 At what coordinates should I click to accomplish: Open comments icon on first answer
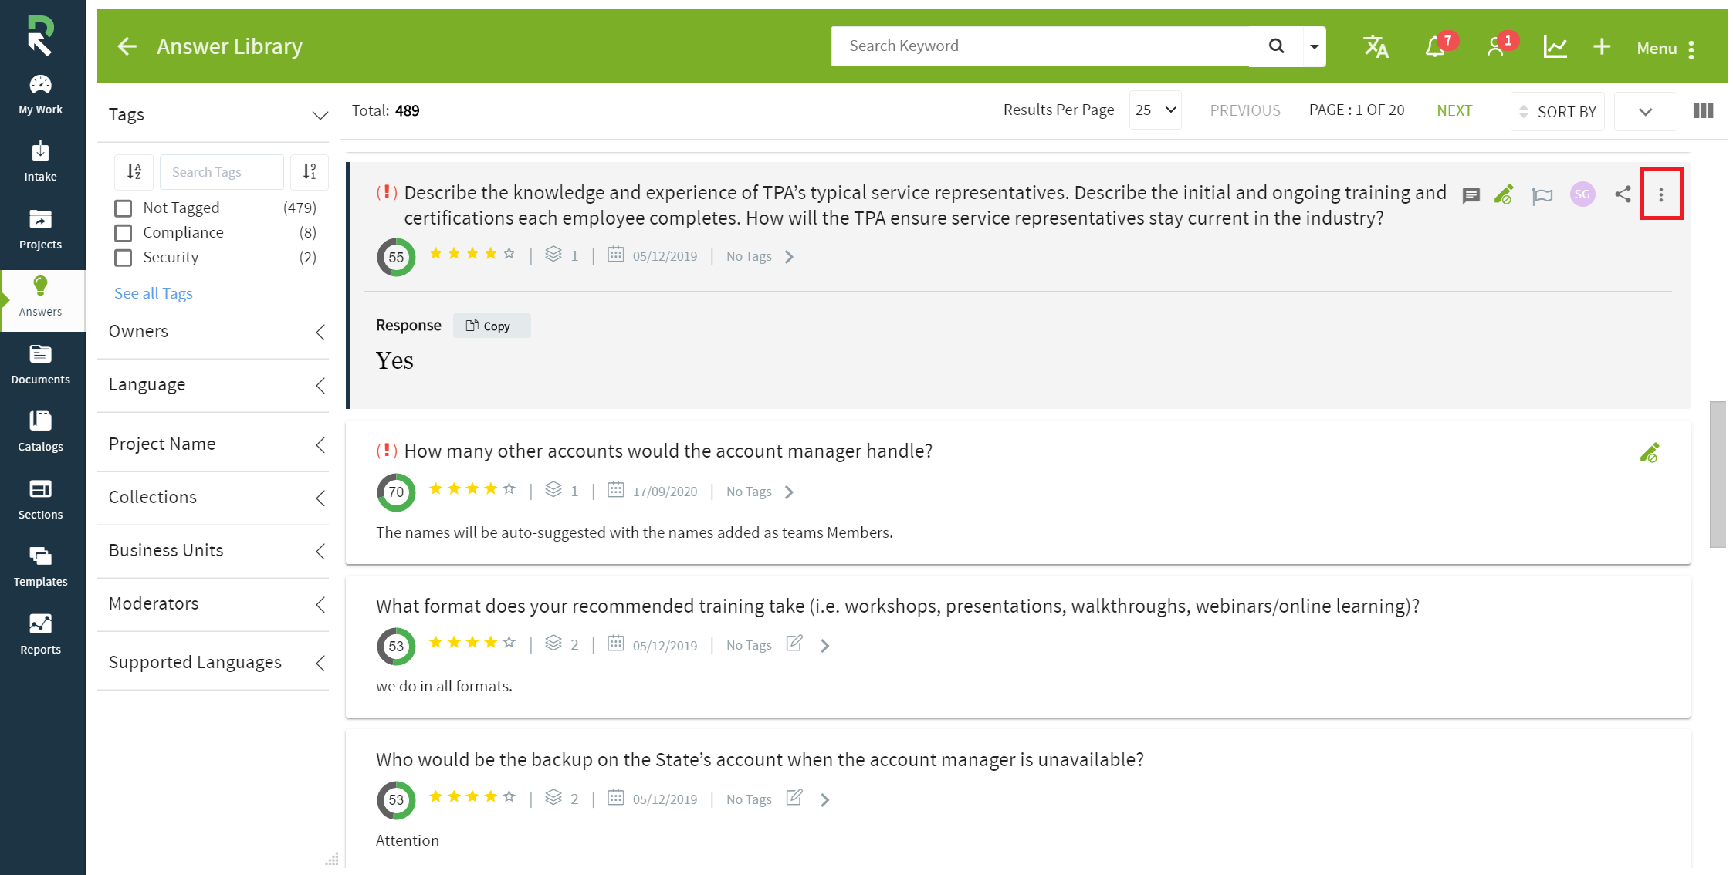[1471, 195]
